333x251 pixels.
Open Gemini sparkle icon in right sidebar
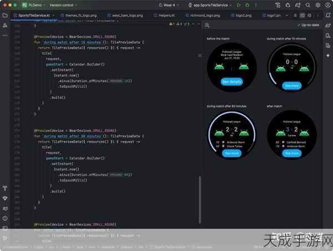(x=328, y=56)
